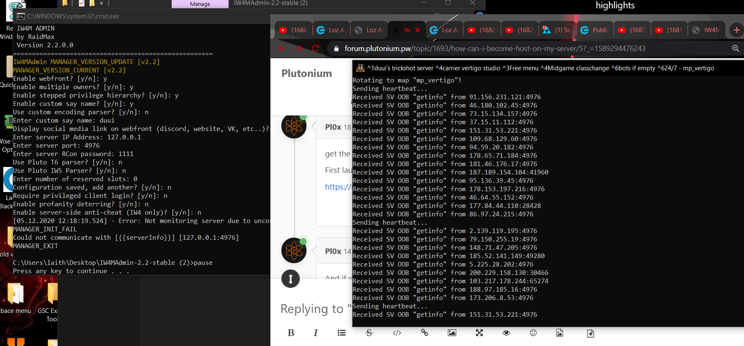The width and height of the screenshot is (744, 346).
Task: Toggle zen fullscreen mode in the composer
Action: click(x=479, y=333)
